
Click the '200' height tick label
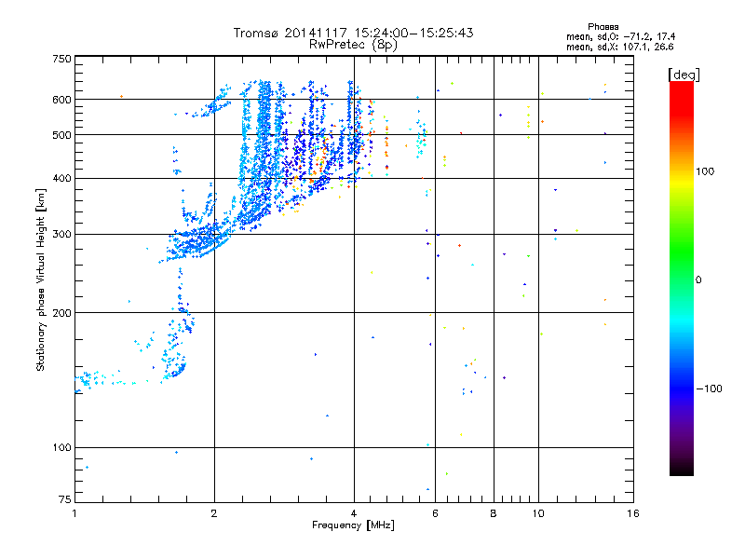[61, 313]
